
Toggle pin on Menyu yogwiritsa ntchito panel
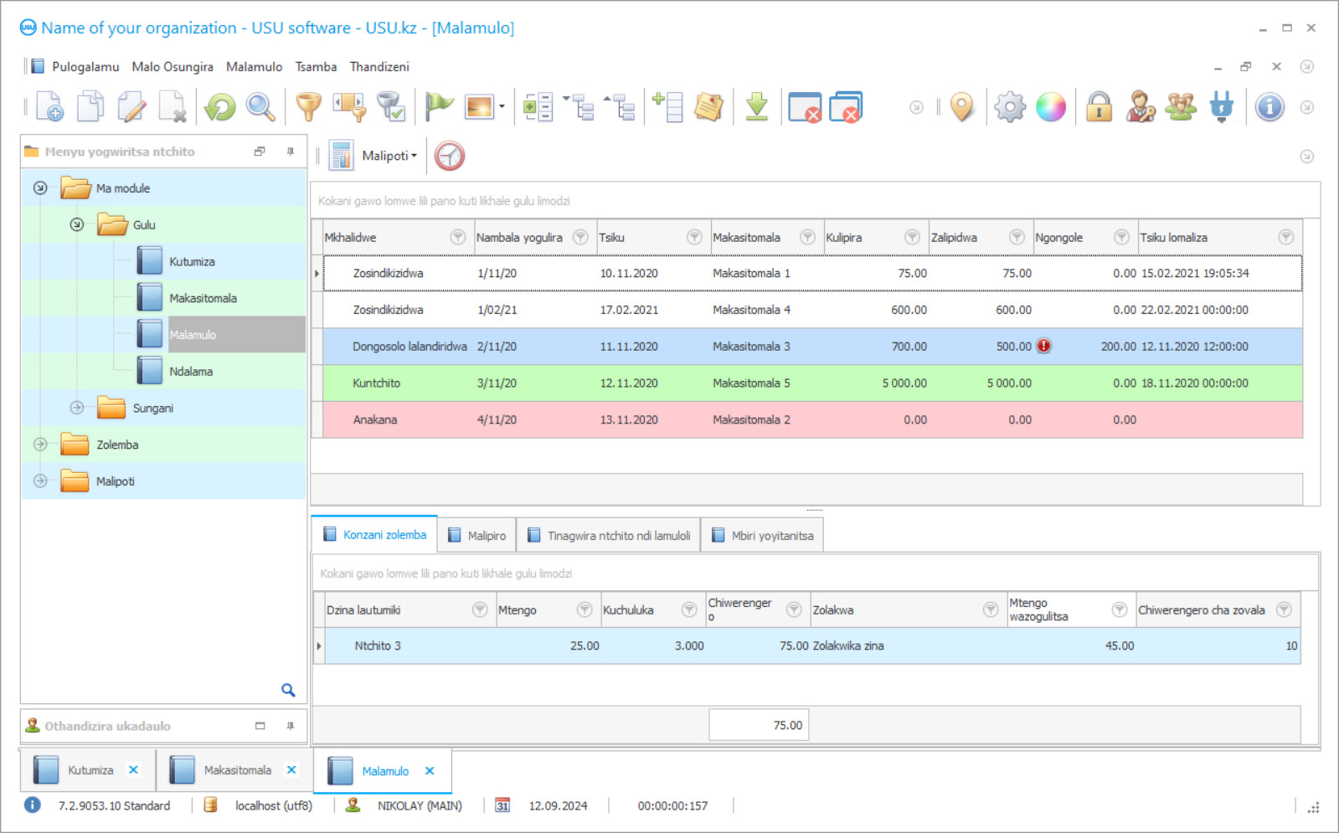point(291,152)
